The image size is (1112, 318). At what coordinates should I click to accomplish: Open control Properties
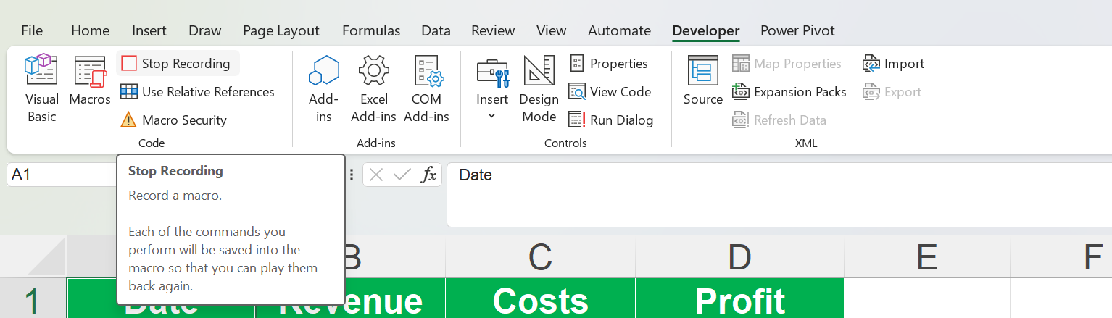click(x=607, y=64)
